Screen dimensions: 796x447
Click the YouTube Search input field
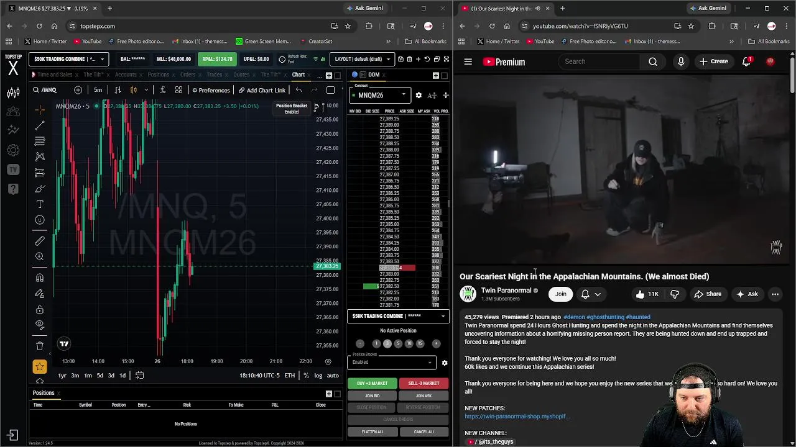599,61
